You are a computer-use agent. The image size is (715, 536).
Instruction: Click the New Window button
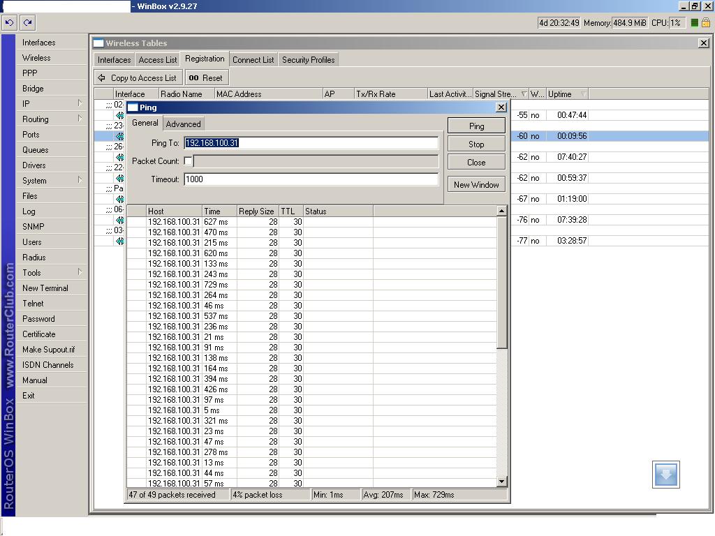point(476,184)
